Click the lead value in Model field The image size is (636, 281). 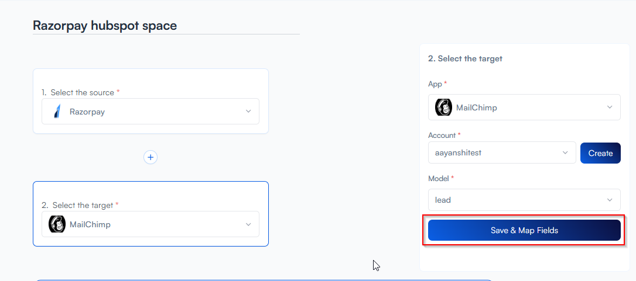(443, 200)
